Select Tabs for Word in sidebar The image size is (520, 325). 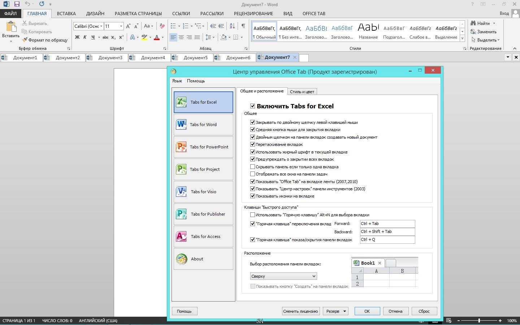[x=203, y=125]
